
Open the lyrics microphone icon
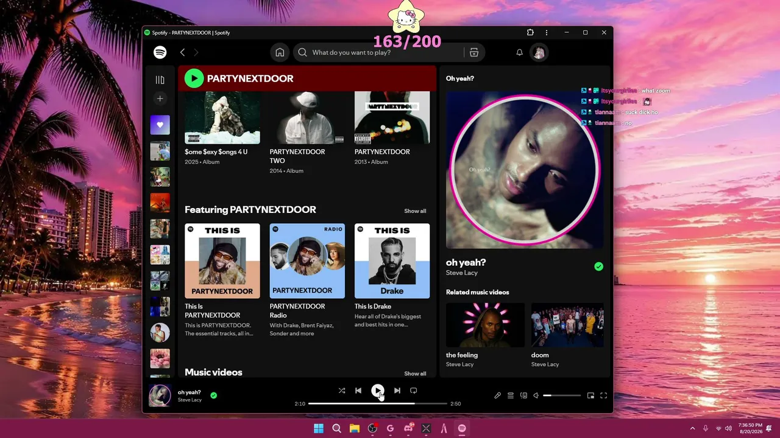[x=497, y=395]
